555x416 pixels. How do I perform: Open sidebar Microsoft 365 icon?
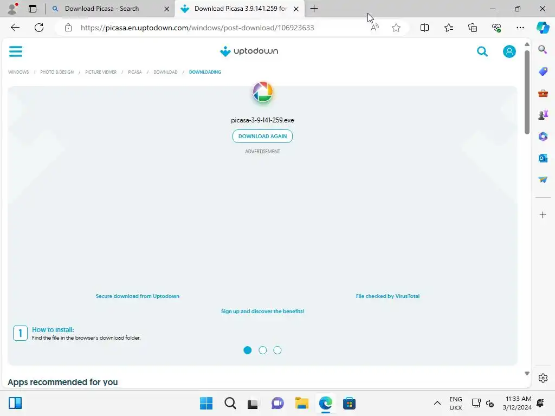pyautogui.click(x=543, y=136)
